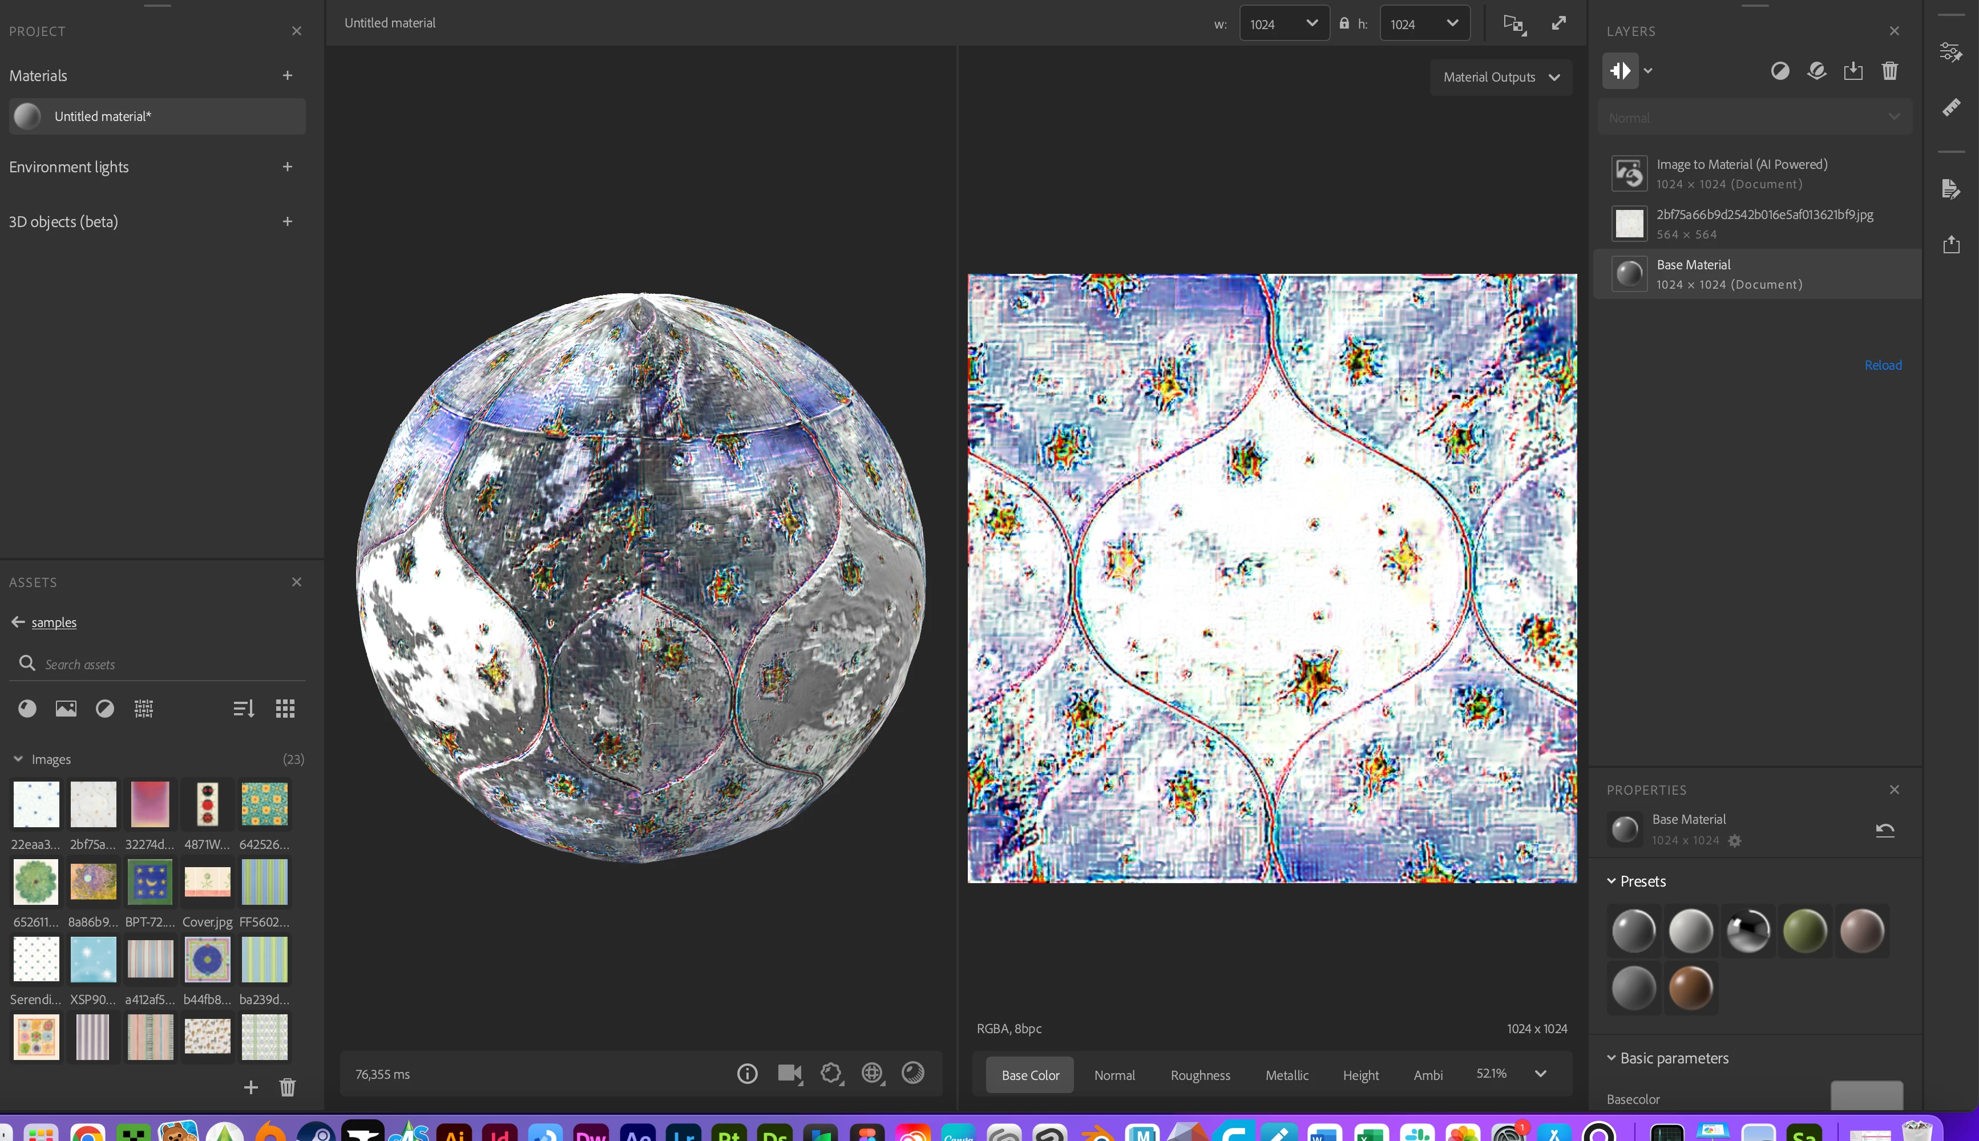
Task: Switch to the Normal output tab
Action: [x=1114, y=1075]
